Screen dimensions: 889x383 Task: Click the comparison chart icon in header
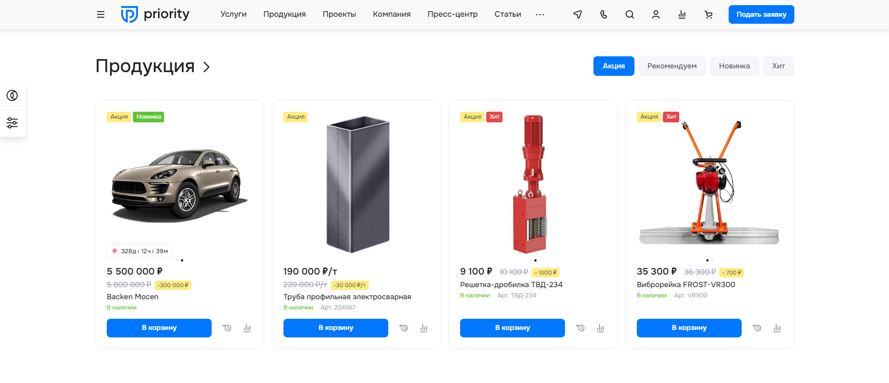point(682,14)
